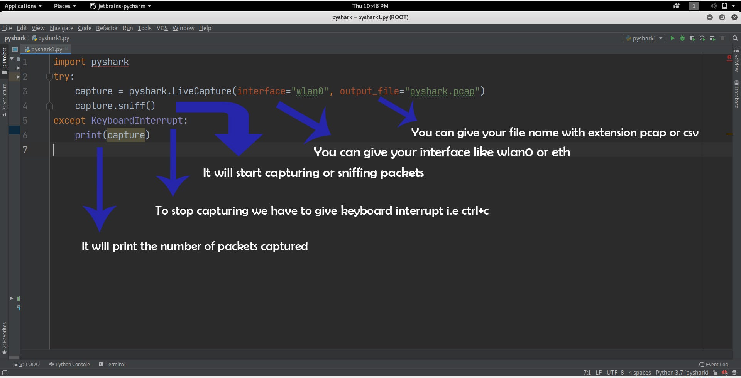Open IDE error notification icon in status bar
741x378 pixels.
coord(724,373)
